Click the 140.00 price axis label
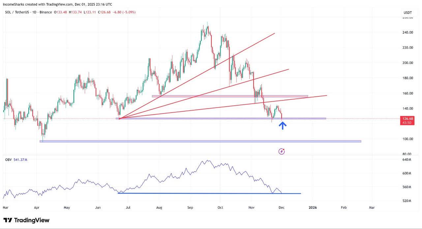Image resolution: width=422 pixels, height=229 pixels. point(407,109)
